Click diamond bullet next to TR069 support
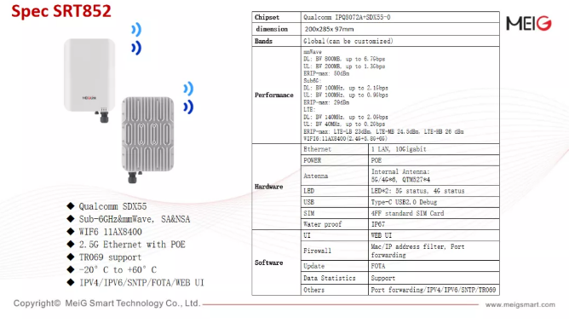Image resolution: width=569 pixels, height=329 pixels. click(x=71, y=257)
